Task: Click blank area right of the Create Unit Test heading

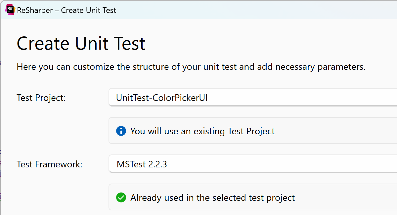Action: (x=265, y=44)
